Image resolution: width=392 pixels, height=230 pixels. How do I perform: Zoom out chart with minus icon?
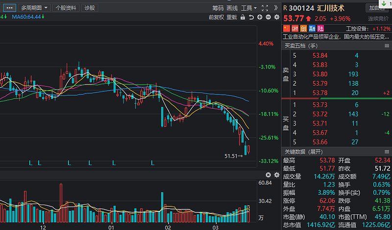[x=268, y=17]
